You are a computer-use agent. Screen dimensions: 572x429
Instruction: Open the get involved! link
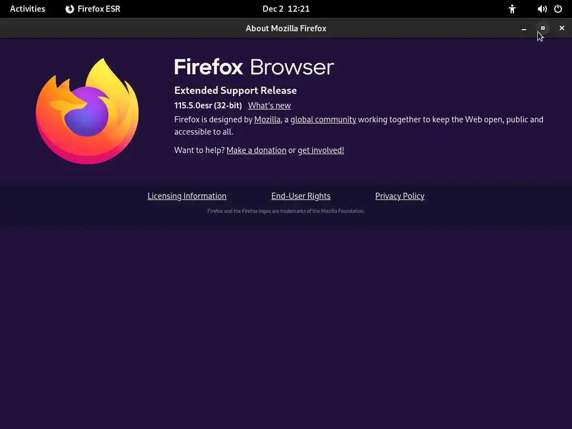pos(321,150)
